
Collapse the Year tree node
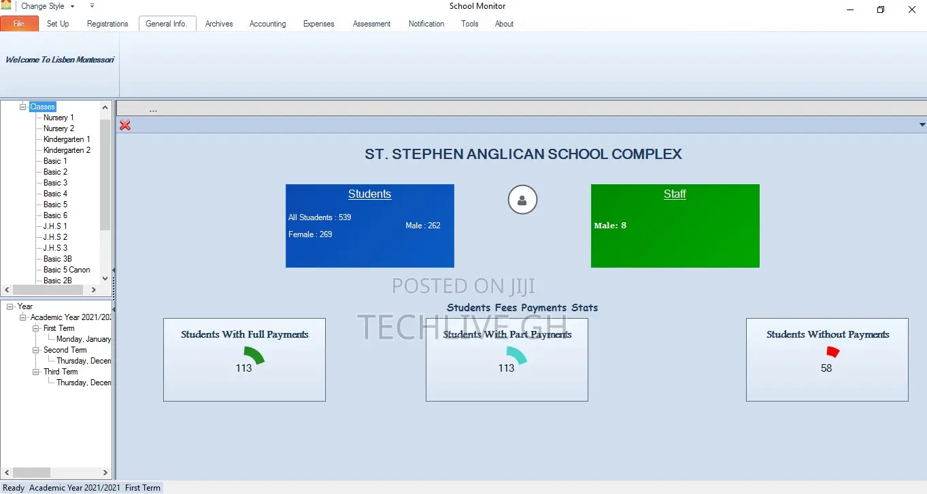coord(10,306)
